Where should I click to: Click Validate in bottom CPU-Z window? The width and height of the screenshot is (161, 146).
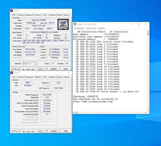click(54, 131)
